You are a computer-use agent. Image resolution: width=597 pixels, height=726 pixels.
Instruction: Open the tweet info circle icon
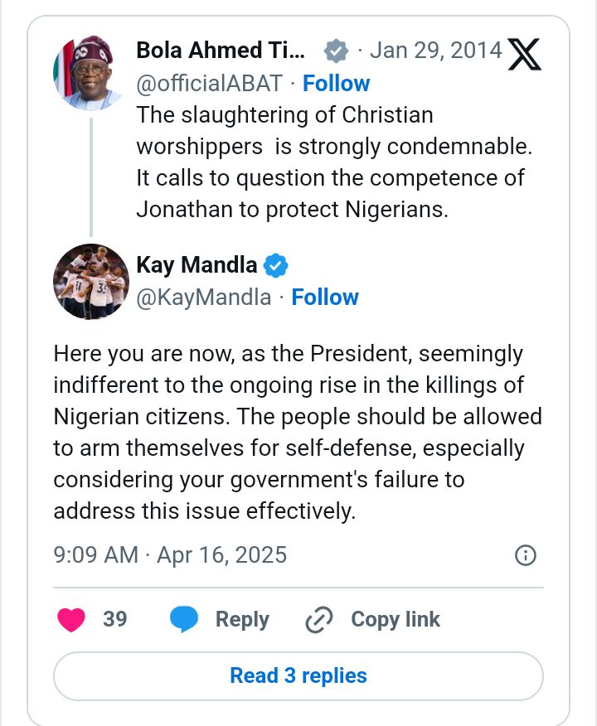click(x=526, y=555)
